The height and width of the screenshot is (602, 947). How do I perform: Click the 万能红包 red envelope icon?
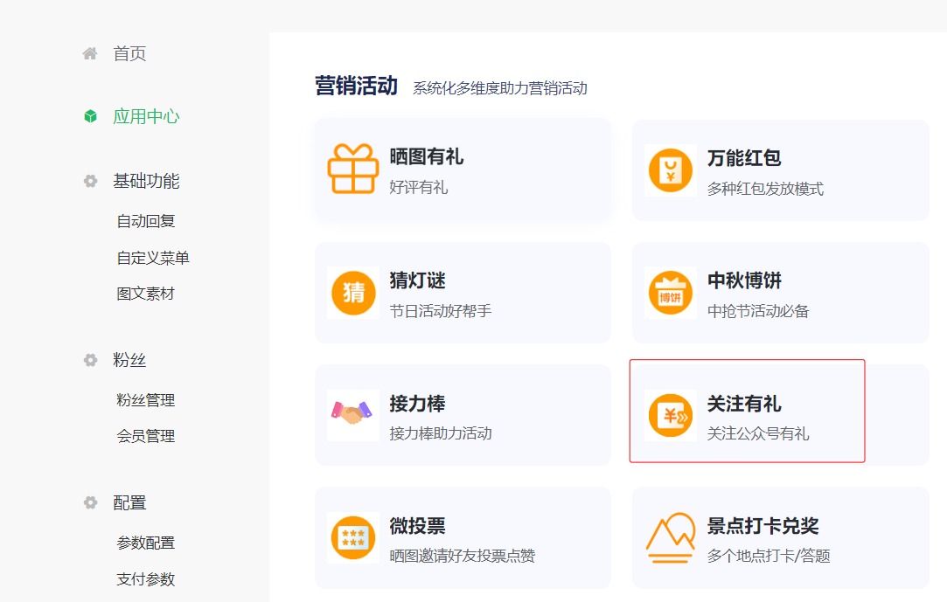pos(671,170)
